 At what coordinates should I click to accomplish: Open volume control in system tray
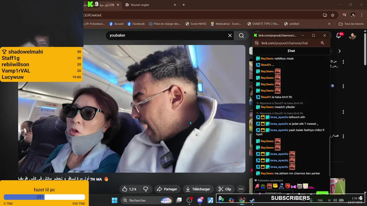pos(335,200)
